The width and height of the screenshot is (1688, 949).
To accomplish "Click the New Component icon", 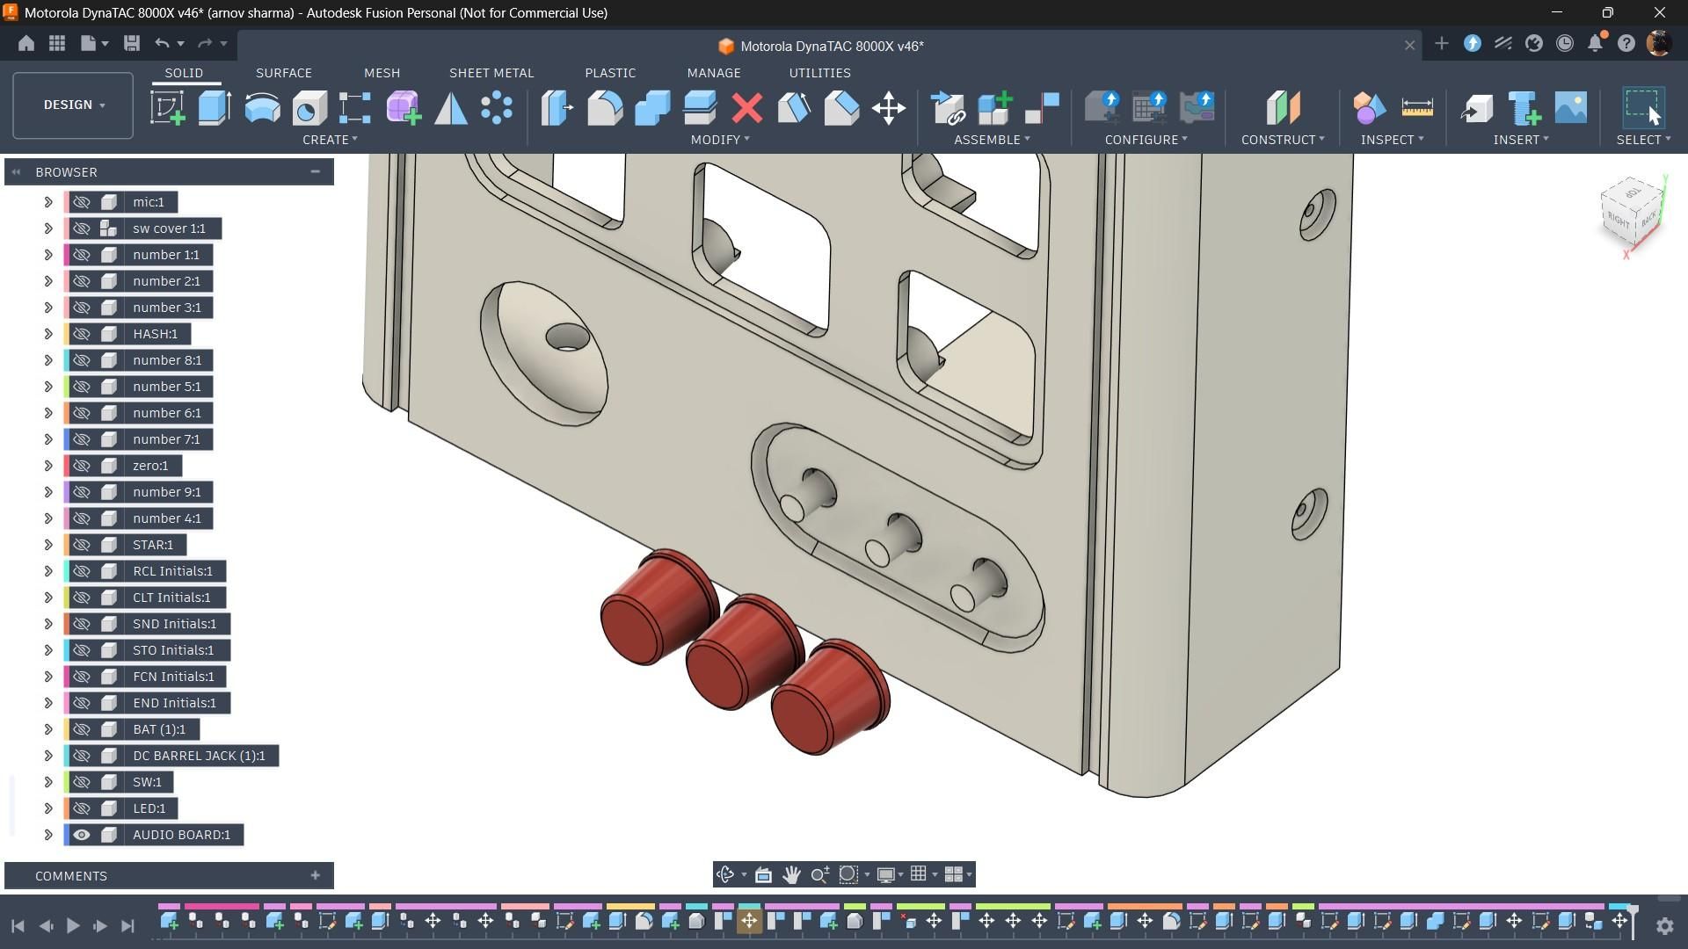I will coord(995,108).
